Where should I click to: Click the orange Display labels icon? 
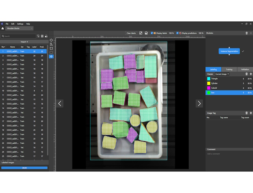click(154, 33)
